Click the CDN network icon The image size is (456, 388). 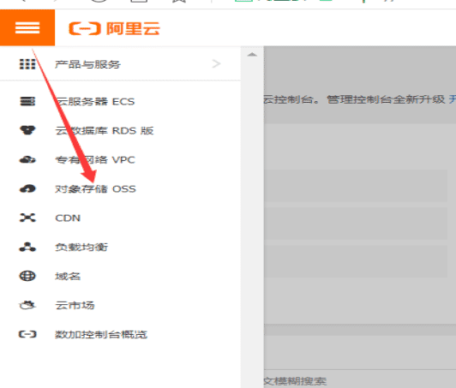pyautogui.click(x=27, y=218)
